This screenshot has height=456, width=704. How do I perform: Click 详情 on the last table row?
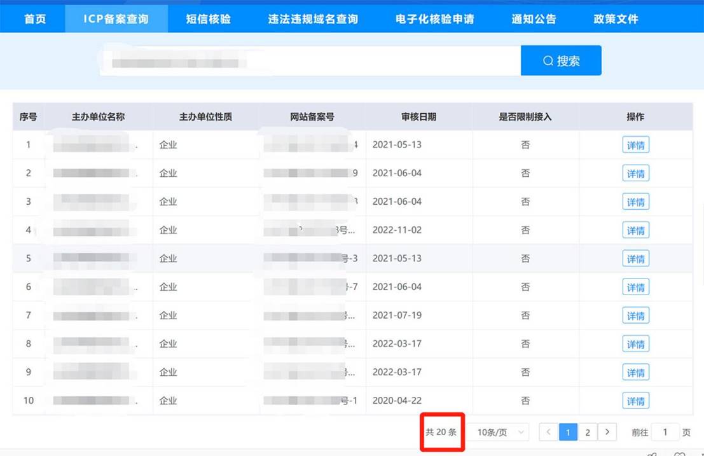coord(635,401)
